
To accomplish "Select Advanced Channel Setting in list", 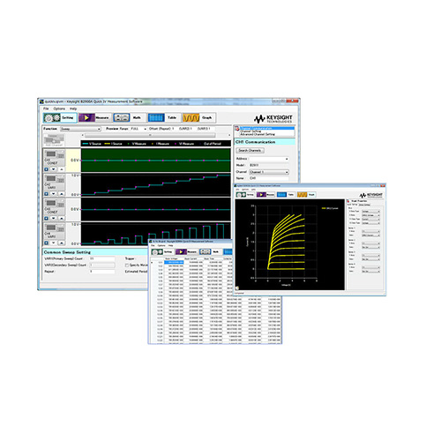I will pos(258,134).
